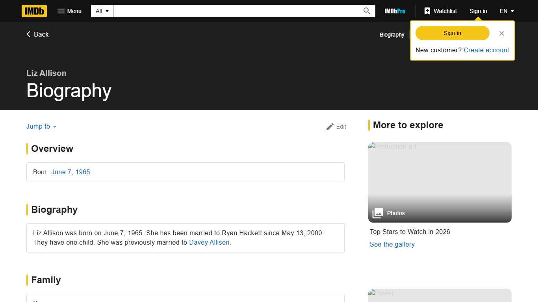Image resolution: width=538 pixels, height=302 pixels.
Task: Select Sign in from the top navigation
Action: [x=478, y=11]
